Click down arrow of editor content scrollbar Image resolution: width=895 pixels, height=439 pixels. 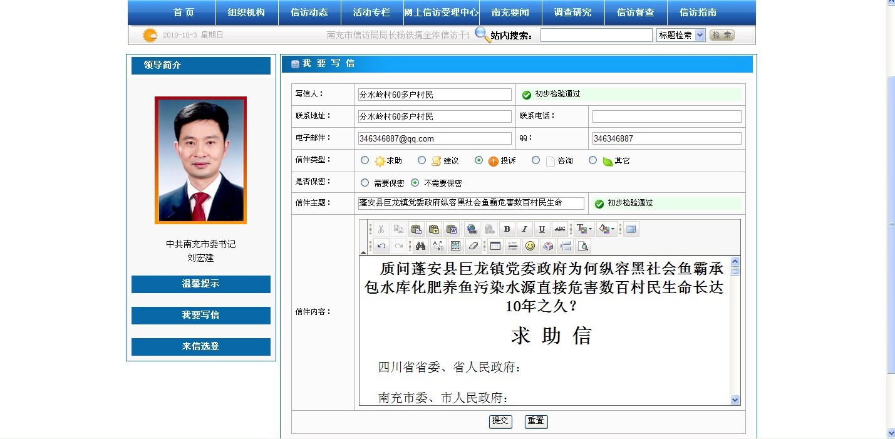[x=735, y=400]
